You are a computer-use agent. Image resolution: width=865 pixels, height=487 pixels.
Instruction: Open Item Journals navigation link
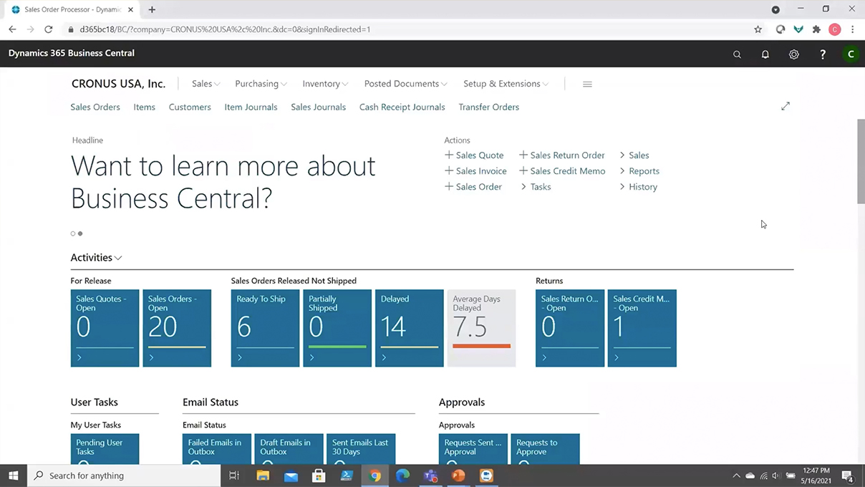251,107
